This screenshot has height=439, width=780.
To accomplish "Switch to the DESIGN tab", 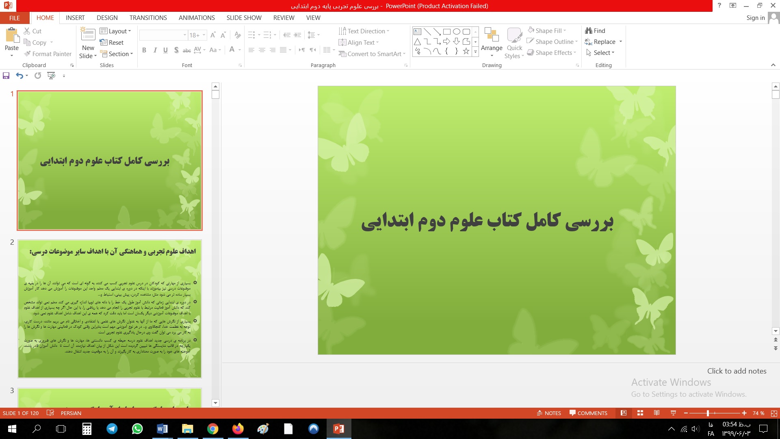I will (107, 18).
